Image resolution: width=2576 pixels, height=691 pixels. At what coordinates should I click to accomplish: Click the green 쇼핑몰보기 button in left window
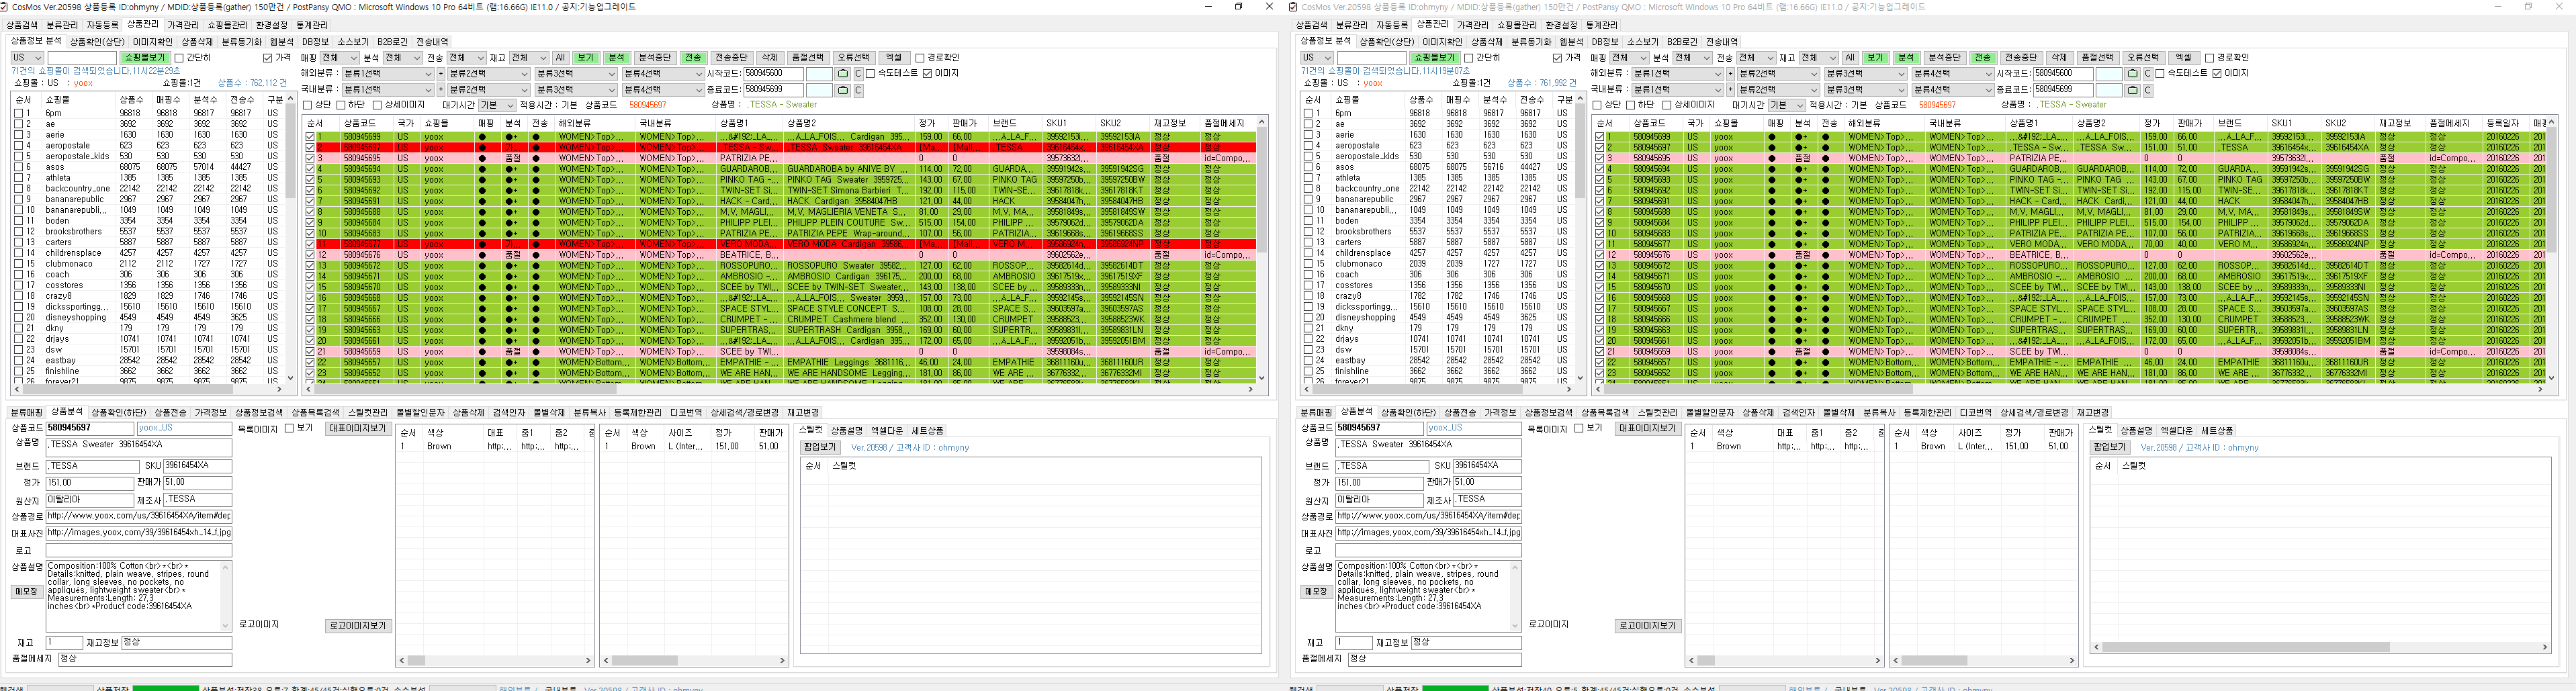(144, 58)
